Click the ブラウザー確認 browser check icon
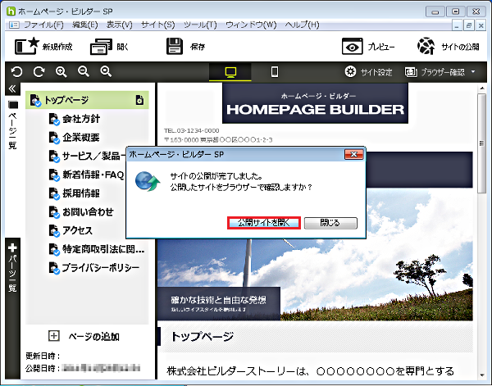Screen dimensions: 492x386 [411, 72]
